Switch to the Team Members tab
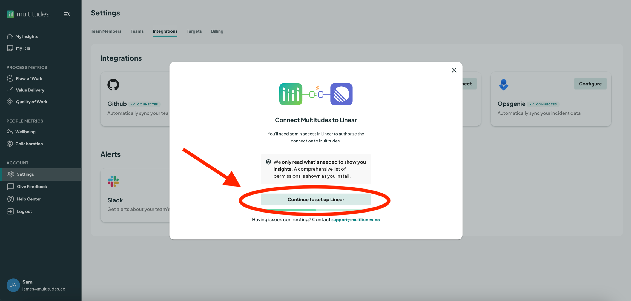631x301 pixels. 106,31
